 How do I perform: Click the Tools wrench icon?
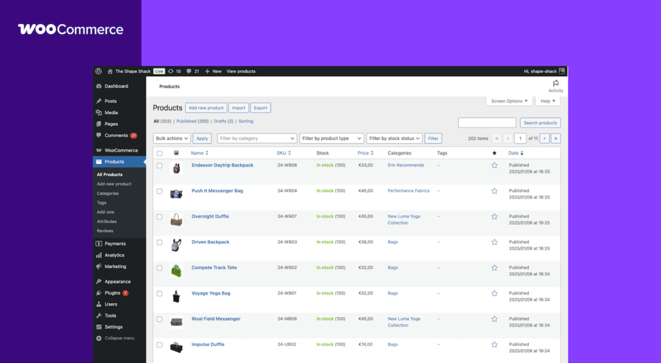tap(99, 315)
